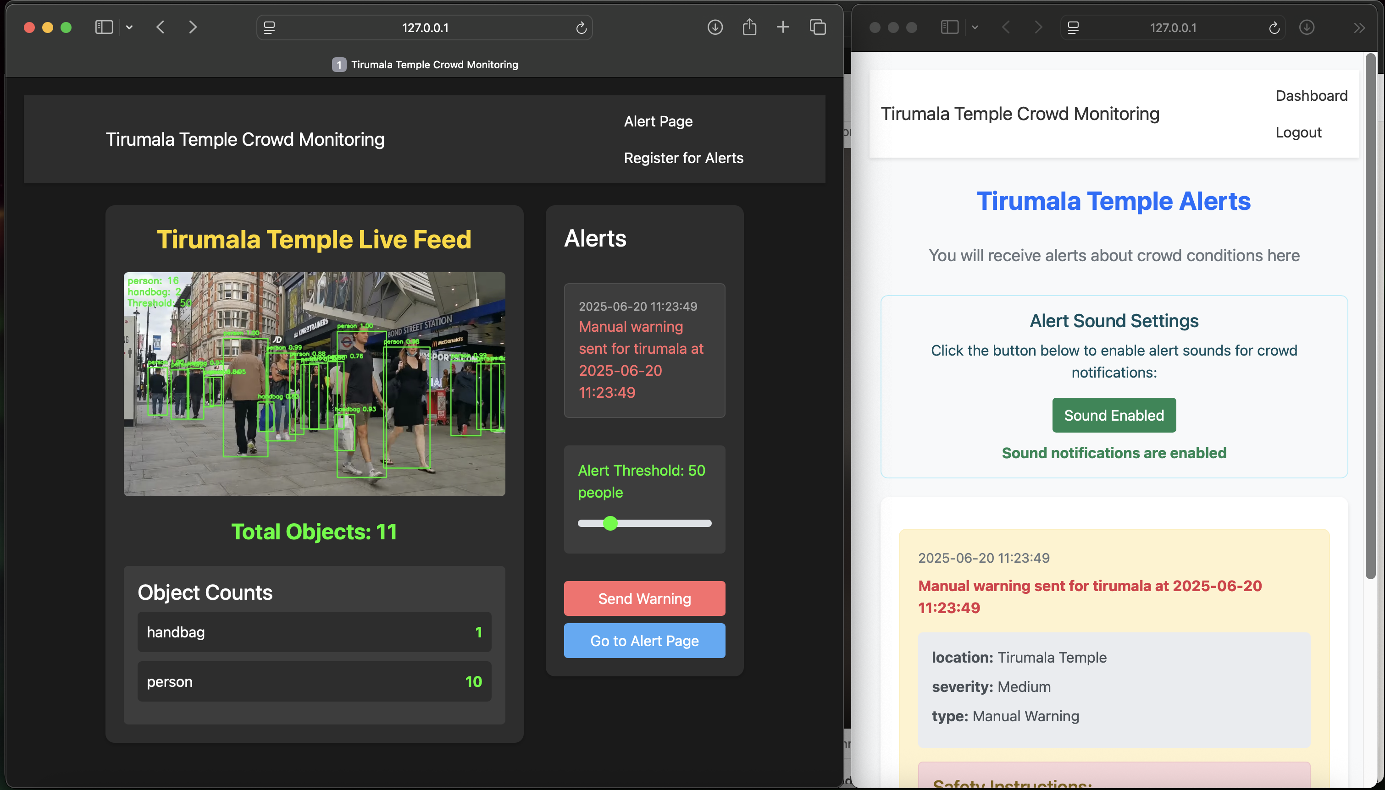Open the Downloads icon in left window
This screenshot has width=1385, height=790.
pos(715,27)
